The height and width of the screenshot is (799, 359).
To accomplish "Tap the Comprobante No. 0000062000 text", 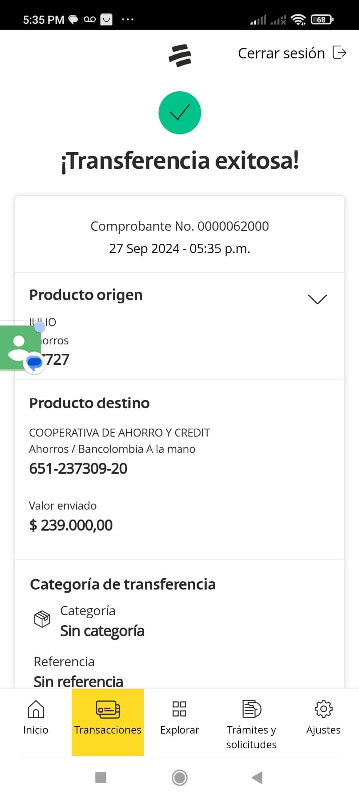I will (179, 226).
